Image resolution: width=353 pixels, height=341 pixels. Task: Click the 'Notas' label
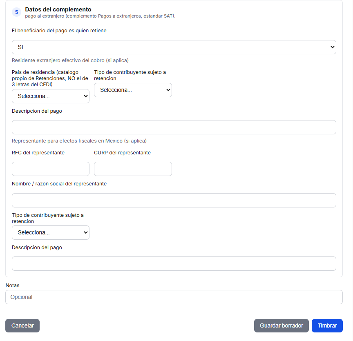pos(12,285)
